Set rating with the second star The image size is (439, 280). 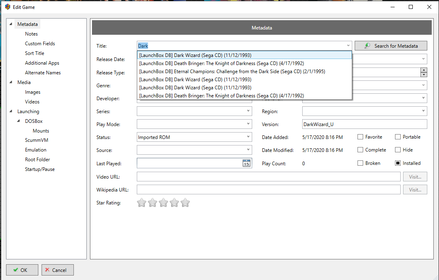click(x=152, y=202)
